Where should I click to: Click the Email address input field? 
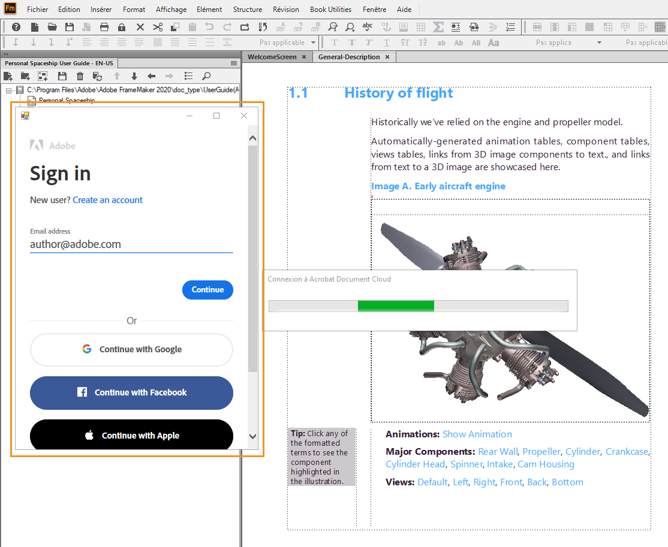tap(131, 244)
